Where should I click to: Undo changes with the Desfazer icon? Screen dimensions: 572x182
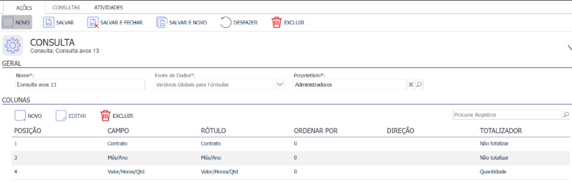226,22
